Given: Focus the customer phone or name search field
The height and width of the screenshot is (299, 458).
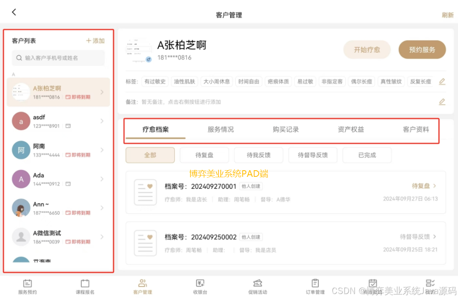Looking at the screenshot, I should pos(58,58).
